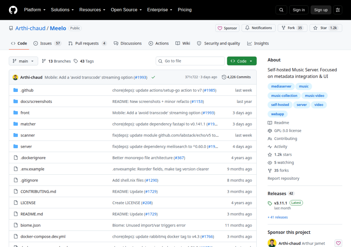Click the CONTRIBUTING.md file icon
This screenshot has height=247, width=351.
[x=16, y=191]
